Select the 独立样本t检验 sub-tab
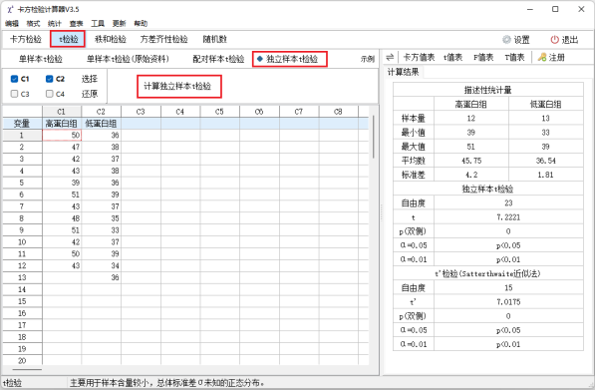Screen dimensions: 596x391 click(x=290, y=59)
